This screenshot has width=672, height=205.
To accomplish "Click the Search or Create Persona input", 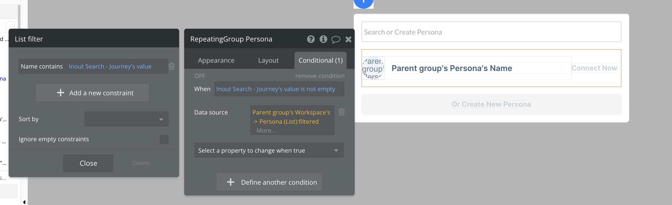I will point(491,32).
